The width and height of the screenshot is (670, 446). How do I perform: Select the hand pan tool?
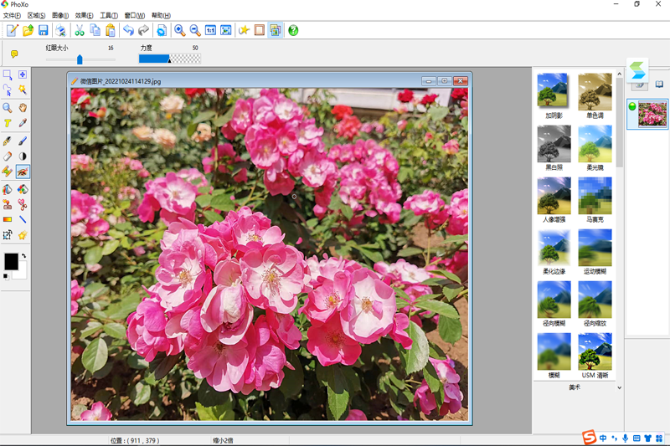tap(23, 108)
